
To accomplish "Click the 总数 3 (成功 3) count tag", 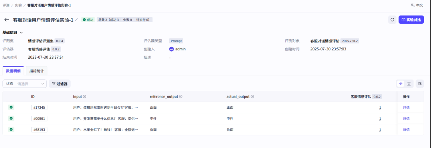I will [109, 20].
